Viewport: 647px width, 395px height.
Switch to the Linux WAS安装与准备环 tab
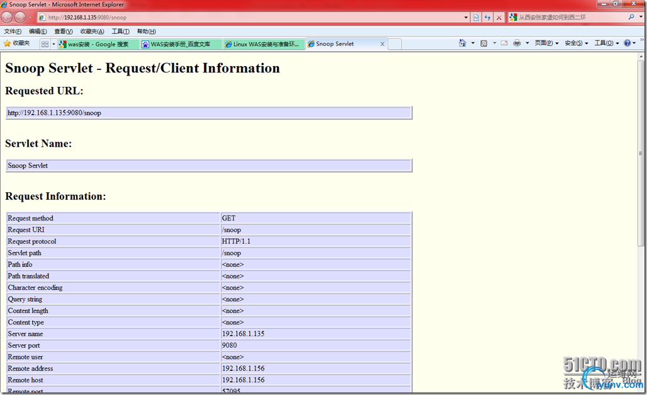click(x=264, y=44)
